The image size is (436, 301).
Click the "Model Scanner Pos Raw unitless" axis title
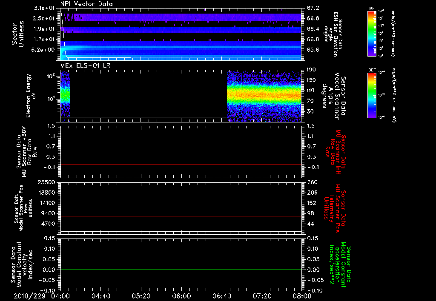coord(23,208)
